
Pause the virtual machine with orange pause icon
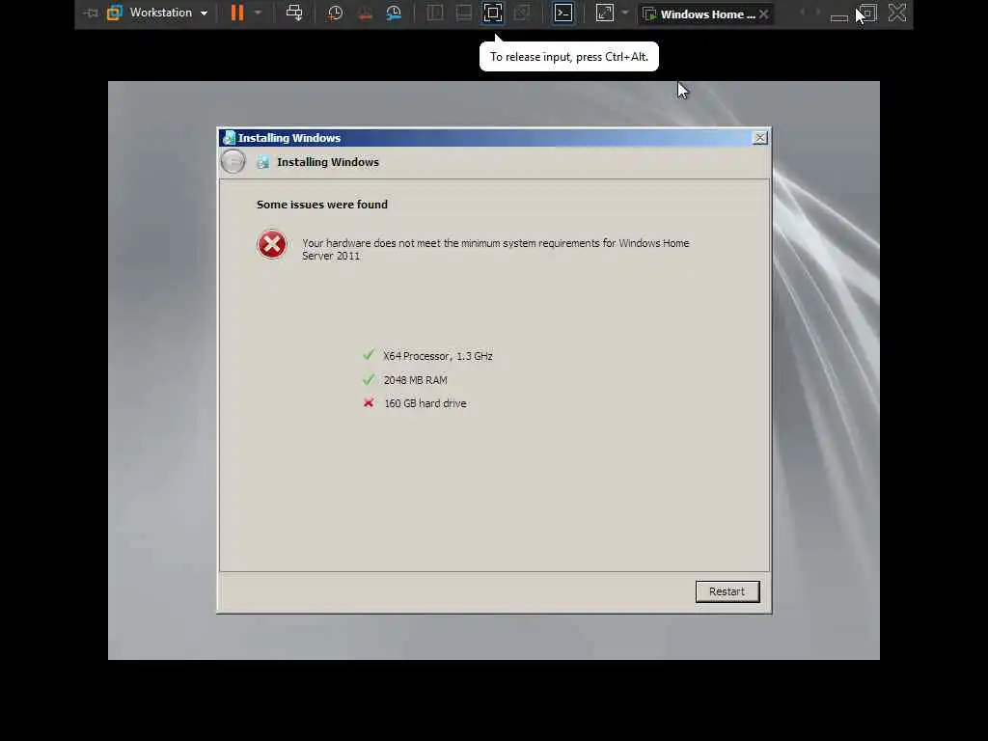click(237, 13)
